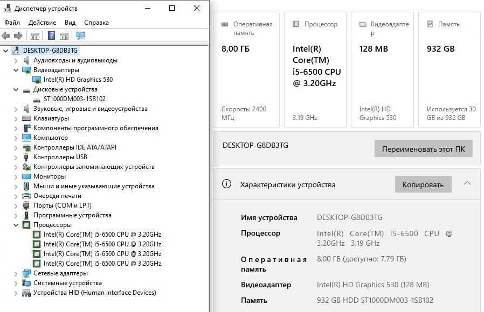
Task: Click the Контроллеры USB plug icon
Action: tap(26, 157)
